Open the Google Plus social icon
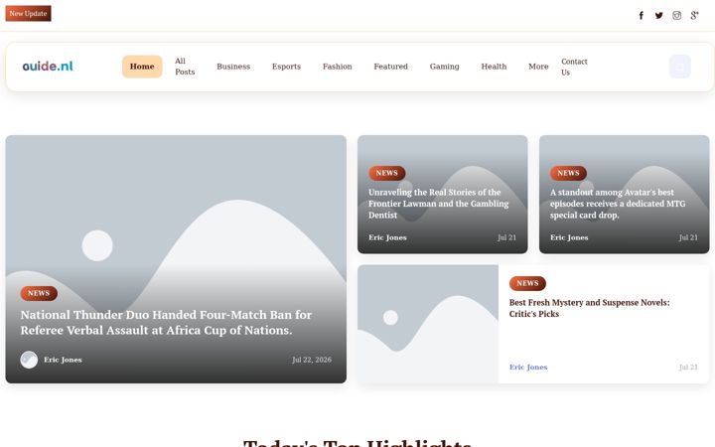 click(694, 16)
